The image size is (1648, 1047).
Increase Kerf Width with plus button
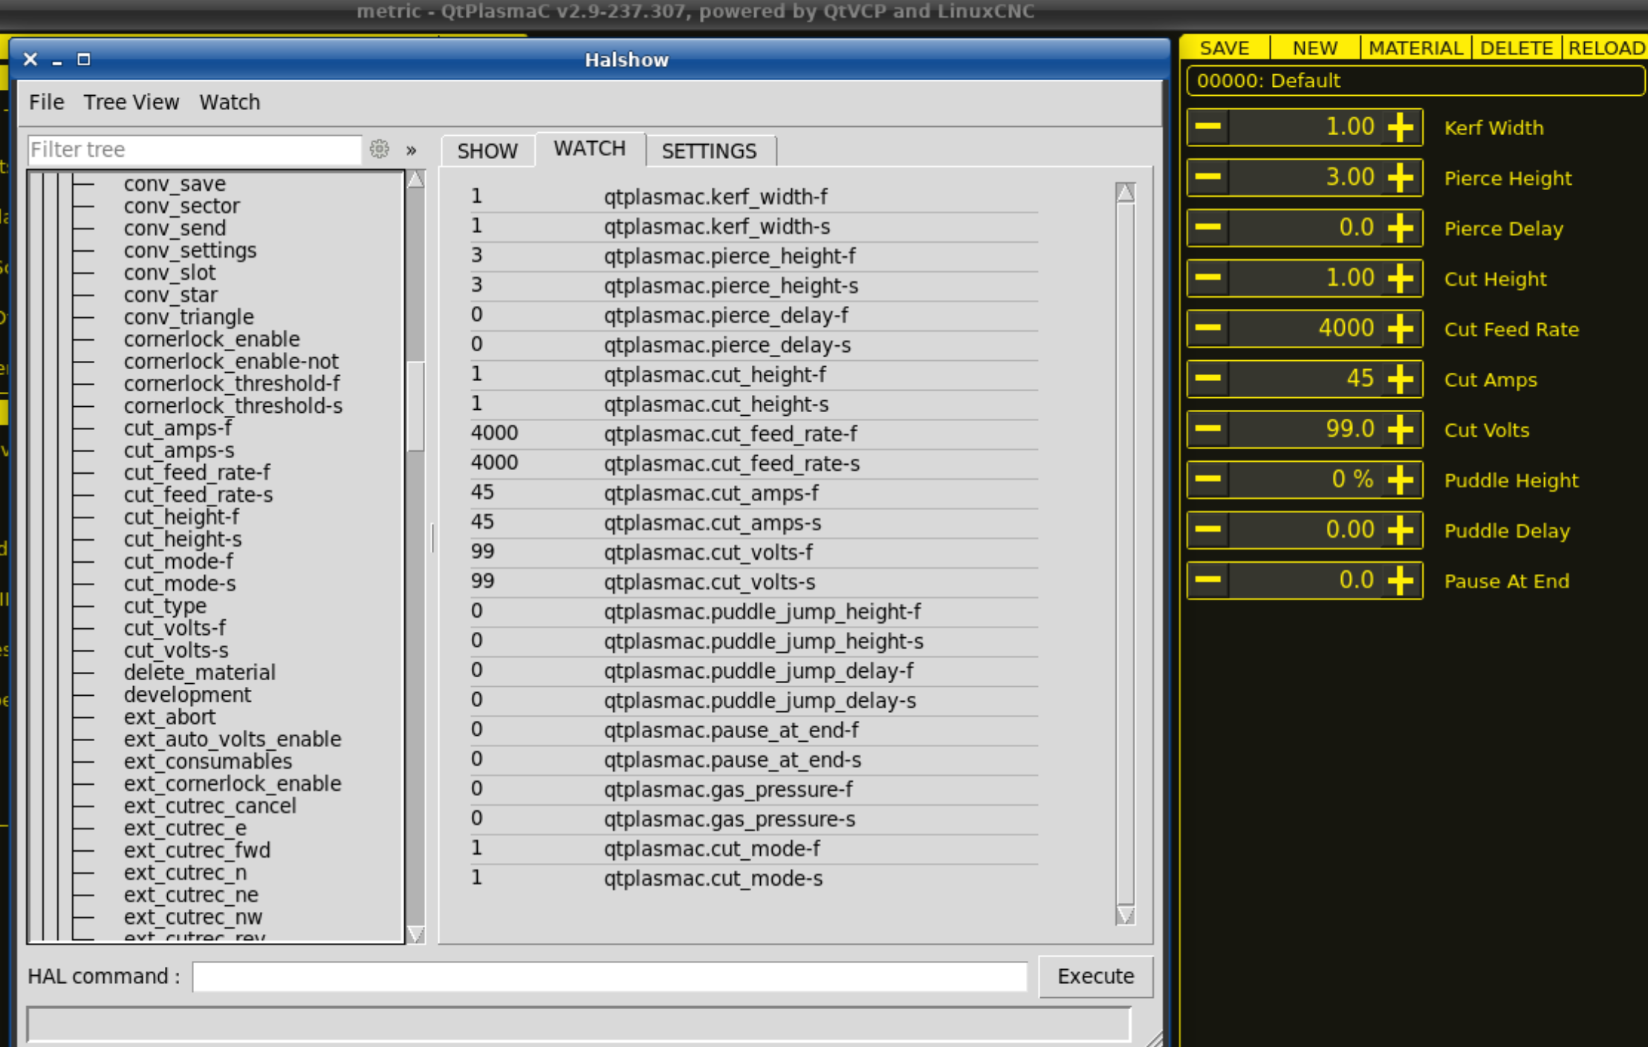1401,127
